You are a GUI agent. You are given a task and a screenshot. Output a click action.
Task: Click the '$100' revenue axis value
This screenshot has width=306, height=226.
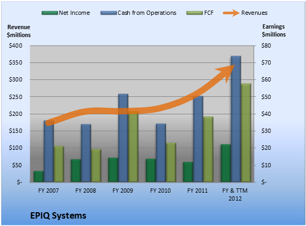coord(15,148)
